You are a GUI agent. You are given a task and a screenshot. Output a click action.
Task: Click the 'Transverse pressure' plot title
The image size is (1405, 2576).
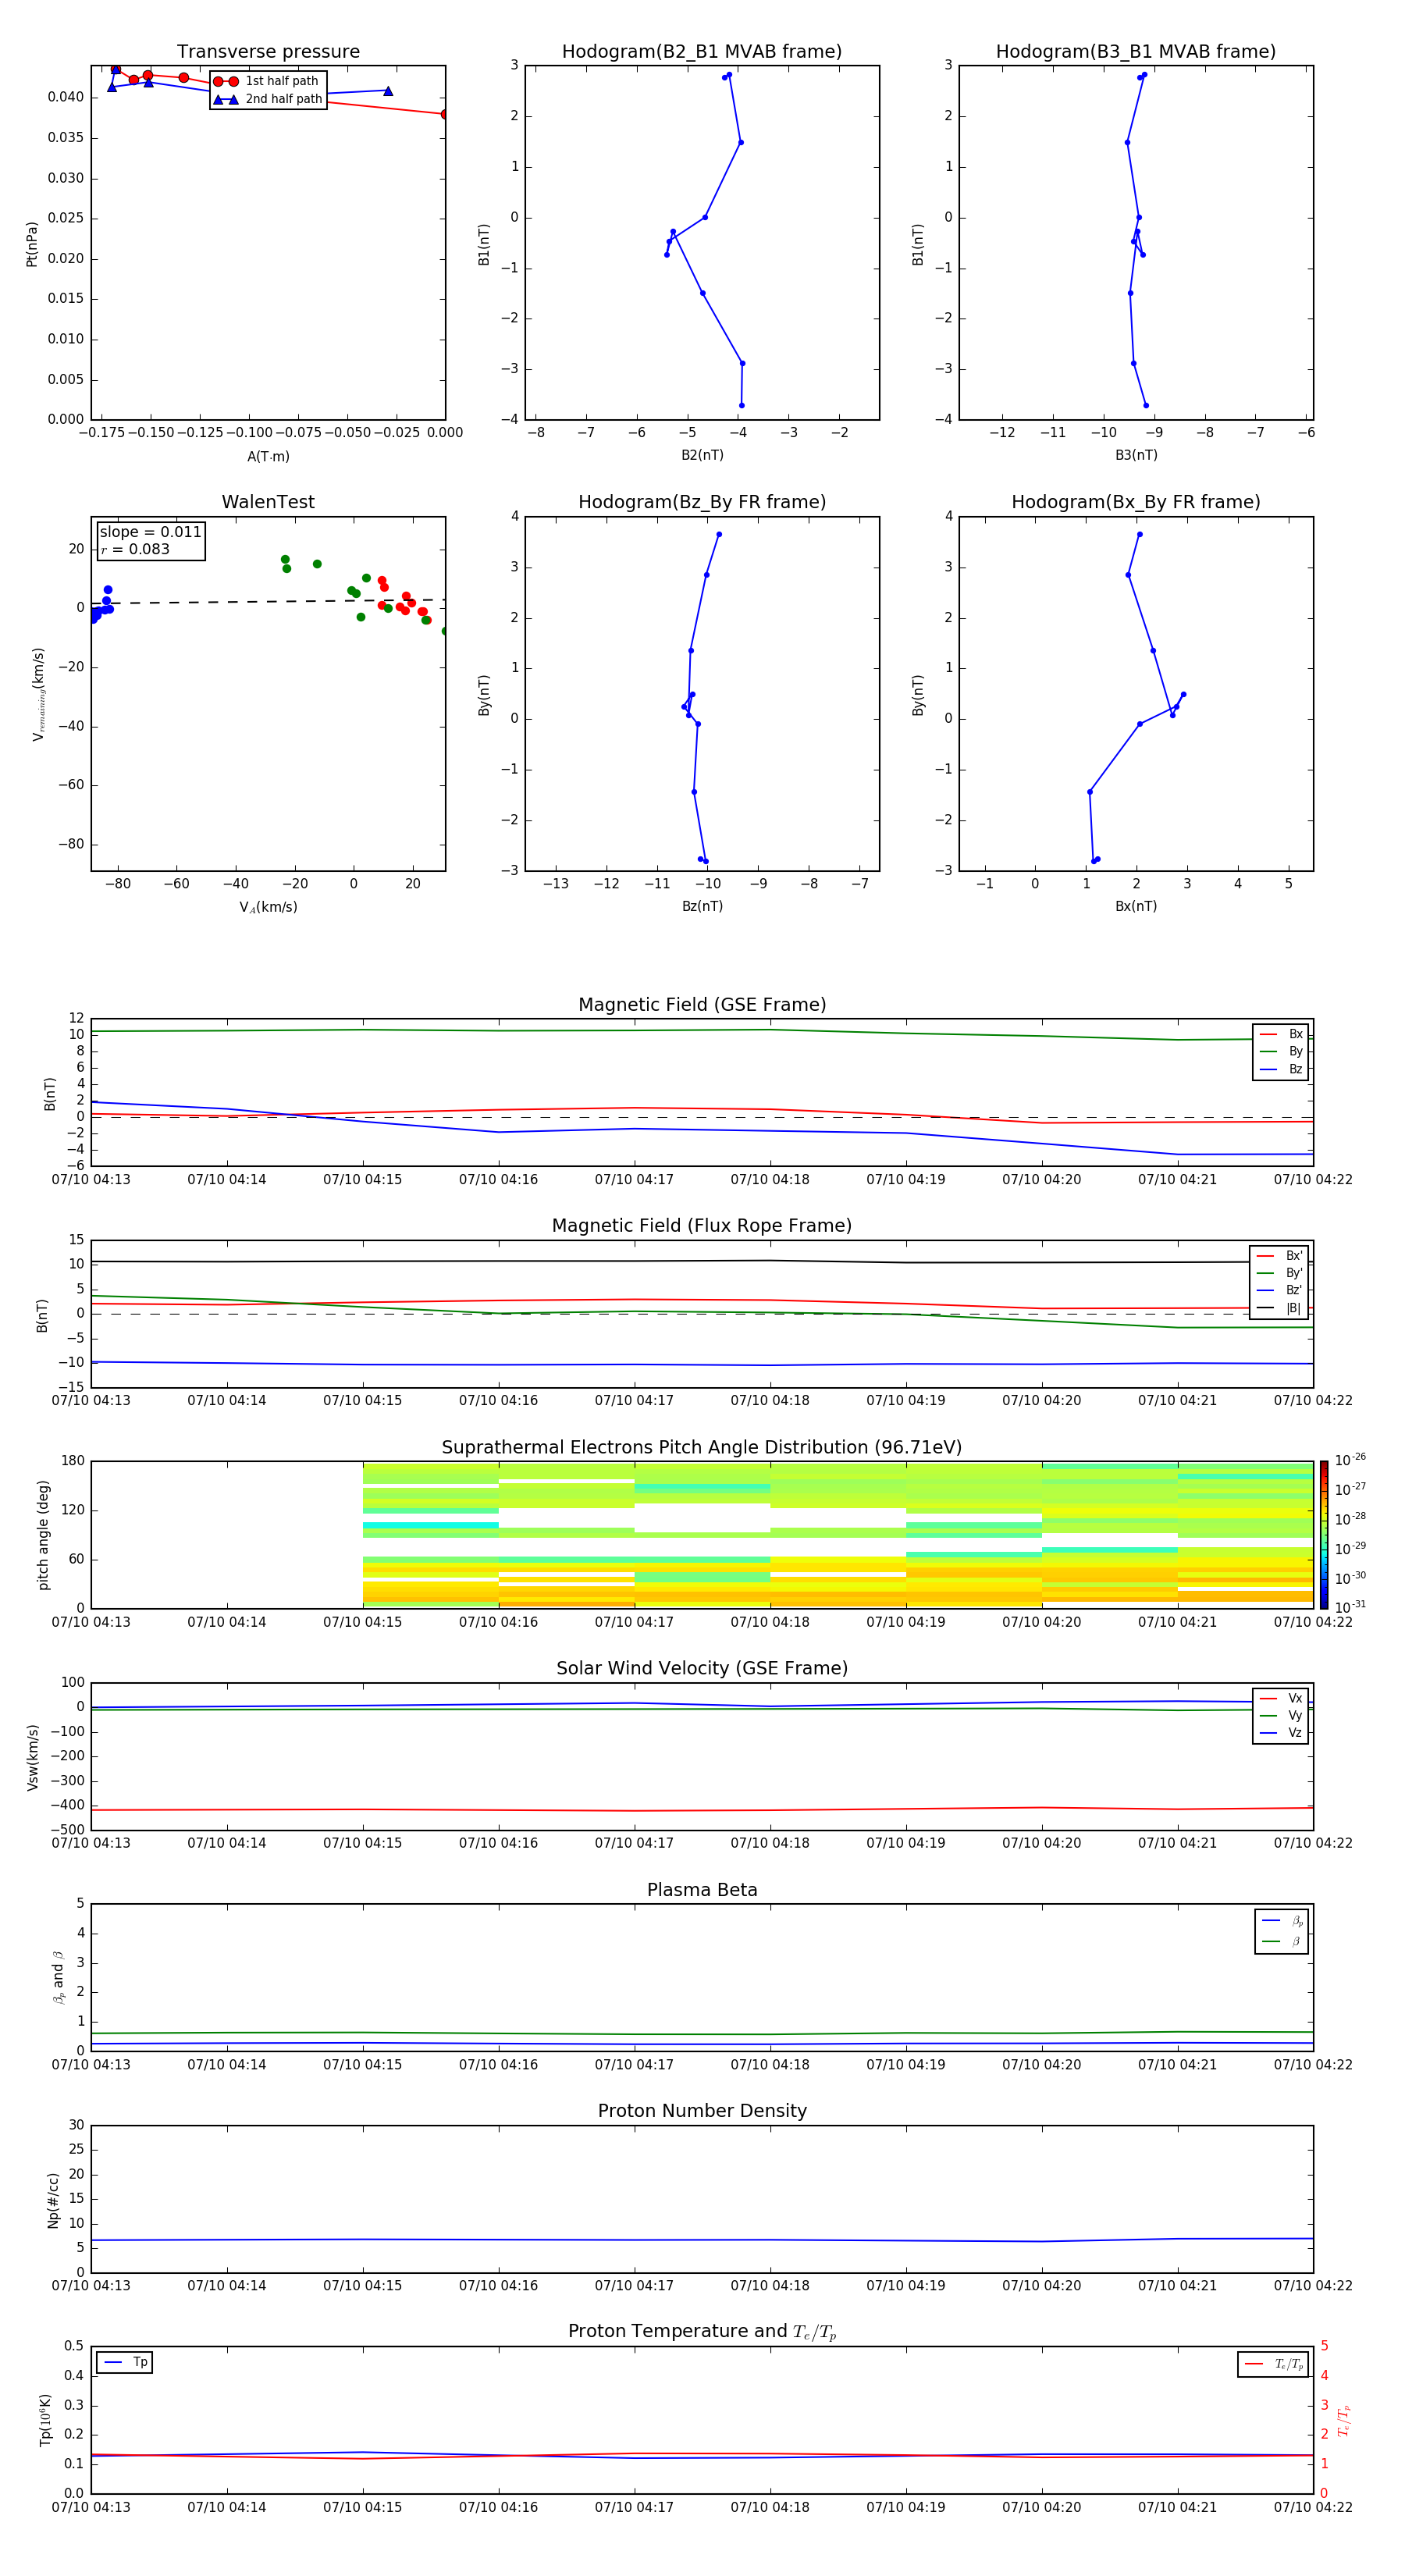tap(268, 52)
